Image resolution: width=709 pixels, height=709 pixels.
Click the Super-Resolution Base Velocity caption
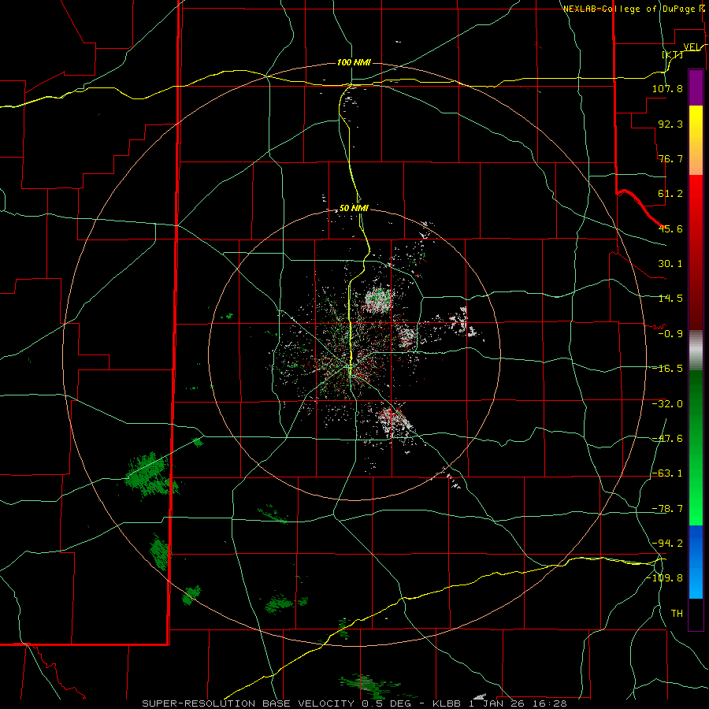354,703
